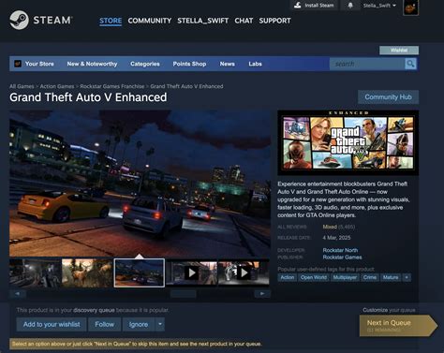Click the Ignore button
This screenshot has height=353, width=444.
click(139, 324)
